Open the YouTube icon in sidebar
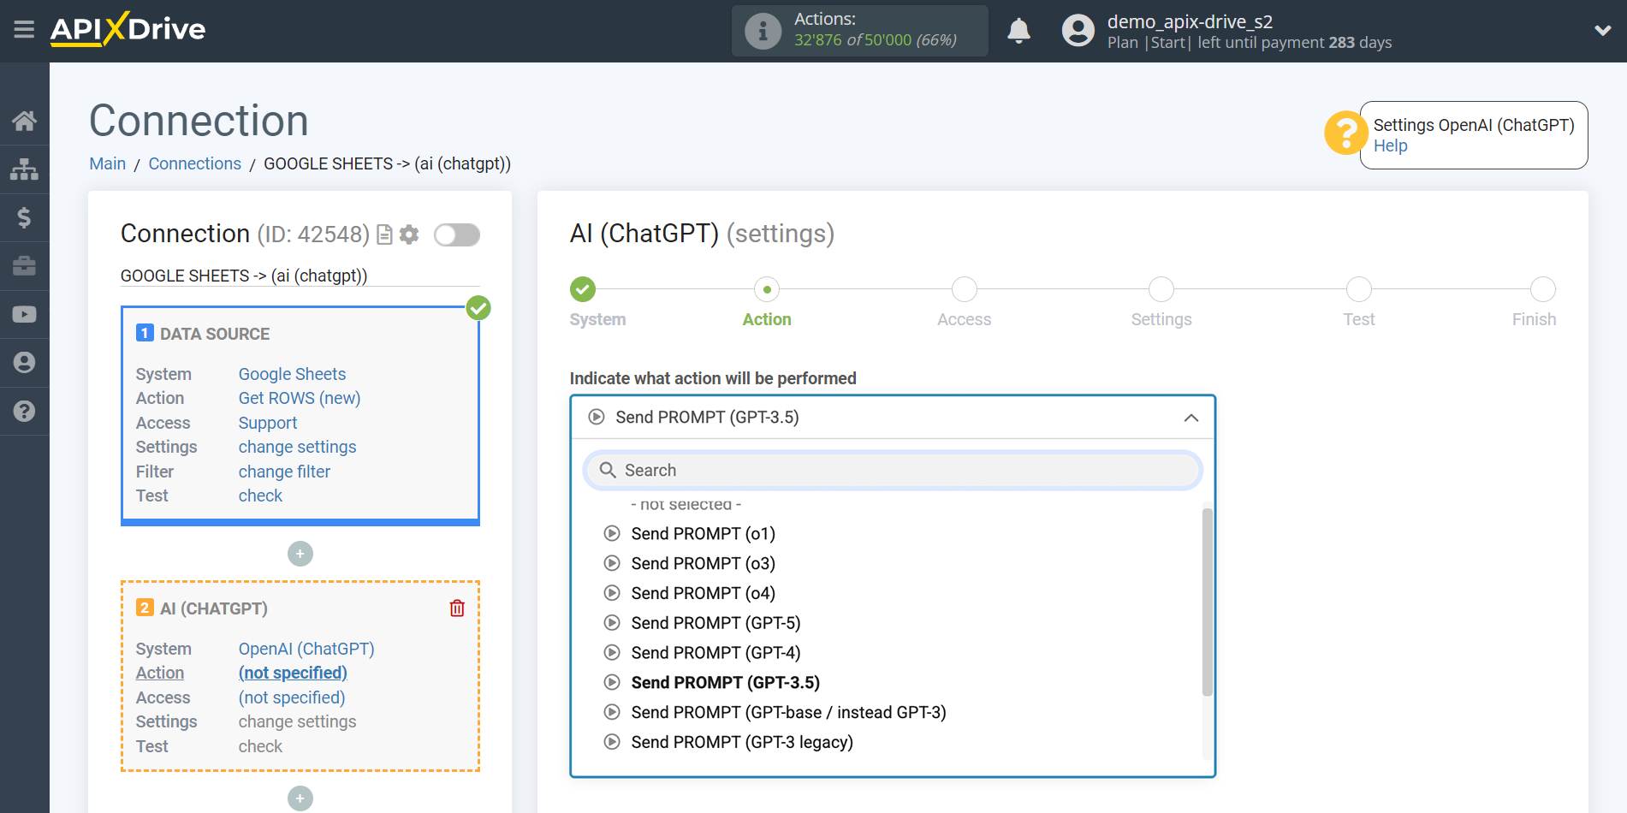The width and height of the screenshot is (1627, 813). (x=25, y=314)
